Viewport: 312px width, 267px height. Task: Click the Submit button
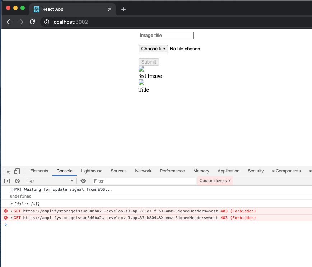tap(149, 62)
